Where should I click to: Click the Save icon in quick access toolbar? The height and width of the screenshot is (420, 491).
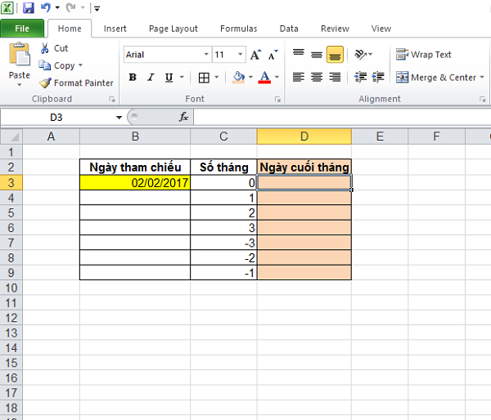pos(29,8)
